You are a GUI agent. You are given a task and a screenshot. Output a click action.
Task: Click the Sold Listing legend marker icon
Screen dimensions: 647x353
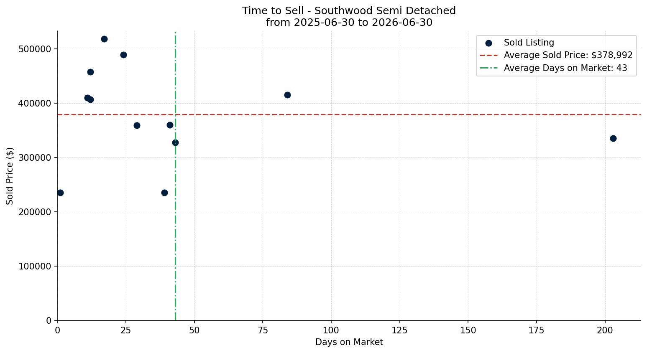tap(488, 43)
